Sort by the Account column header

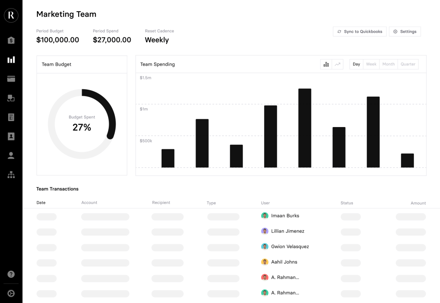pyautogui.click(x=89, y=203)
